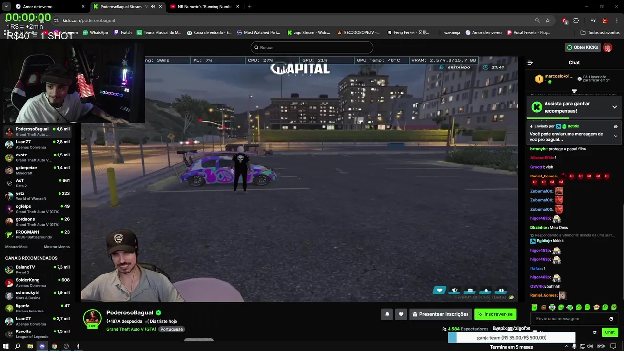Open the LuanZ7 channel (2,8 mil viewers) in the sidebar

pyautogui.click(x=37, y=144)
